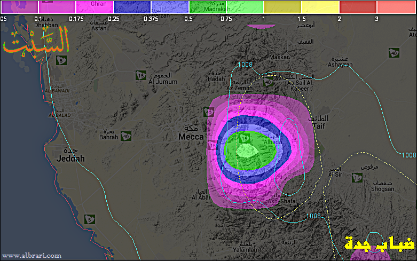
Task: Click the Taif city label
Action: [319, 126]
